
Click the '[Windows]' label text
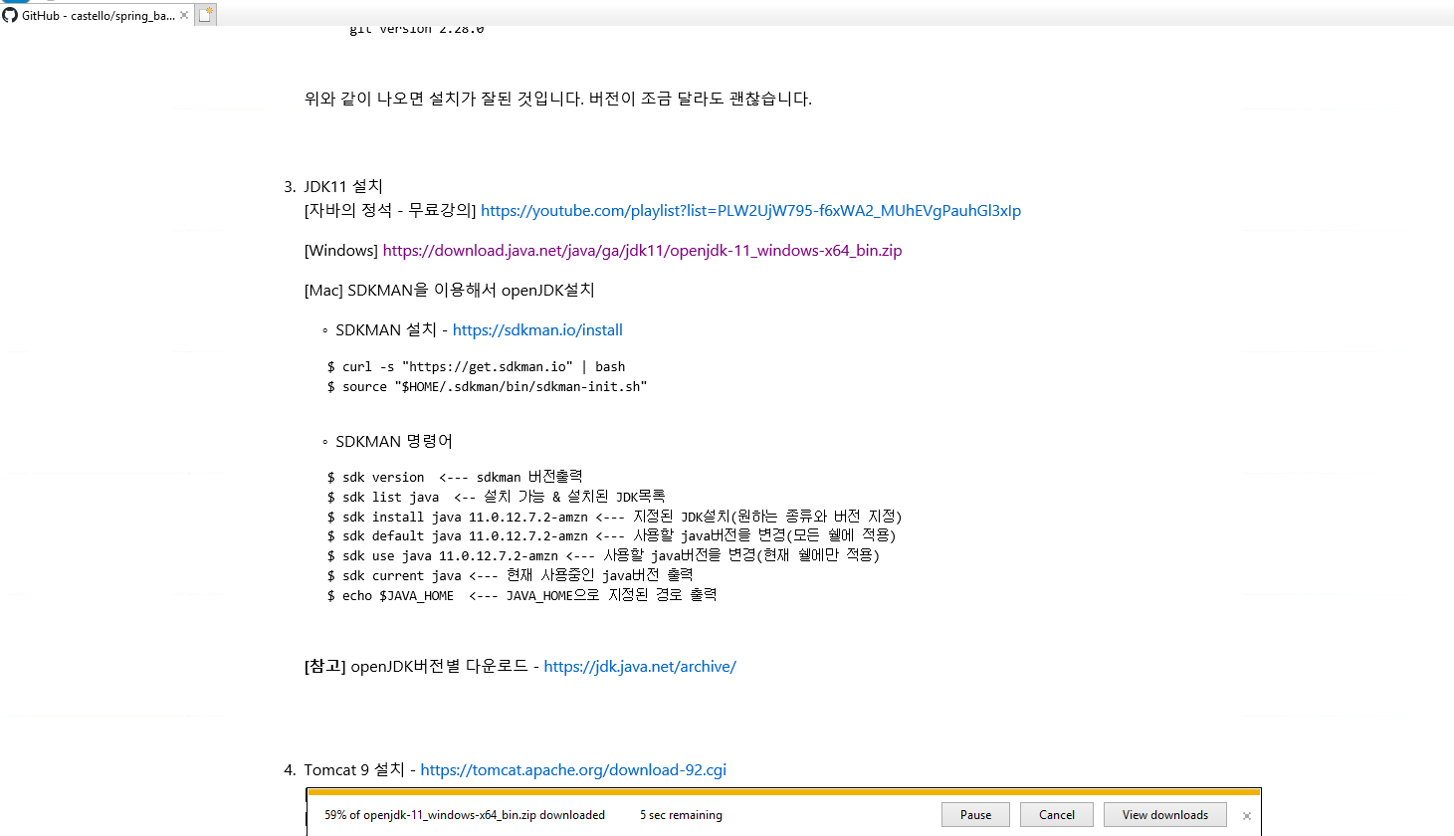pos(341,251)
